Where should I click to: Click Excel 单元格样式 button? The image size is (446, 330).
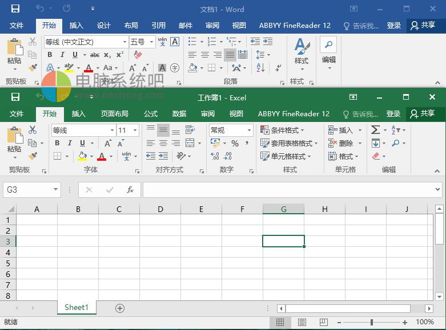coord(286,156)
